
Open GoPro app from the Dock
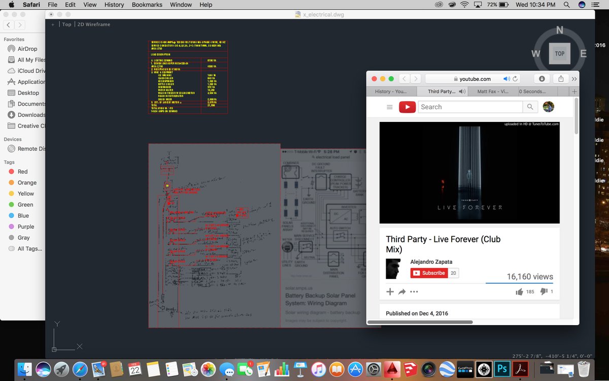click(465, 369)
